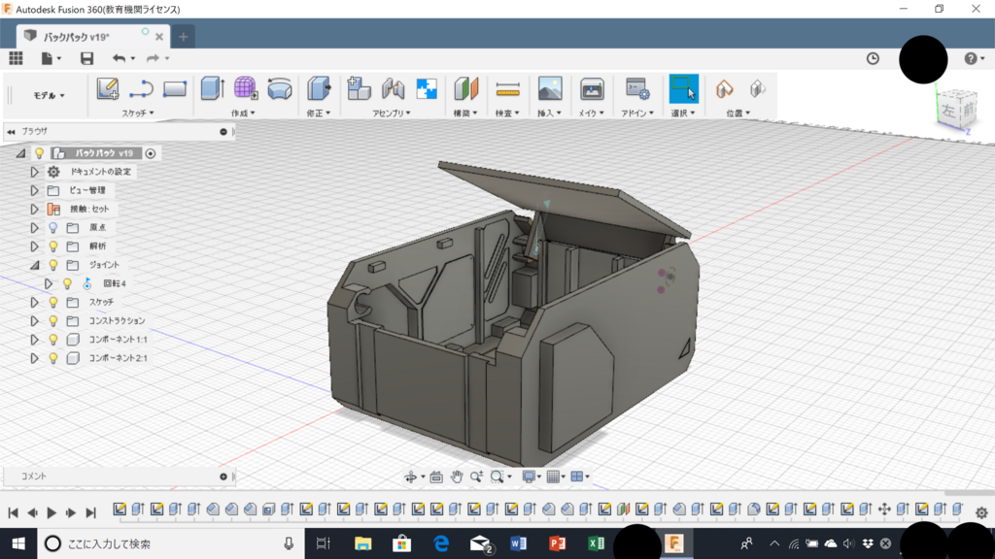Activate the Extrude tool
This screenshot has height=559, width=995.
tap(212, 88)
